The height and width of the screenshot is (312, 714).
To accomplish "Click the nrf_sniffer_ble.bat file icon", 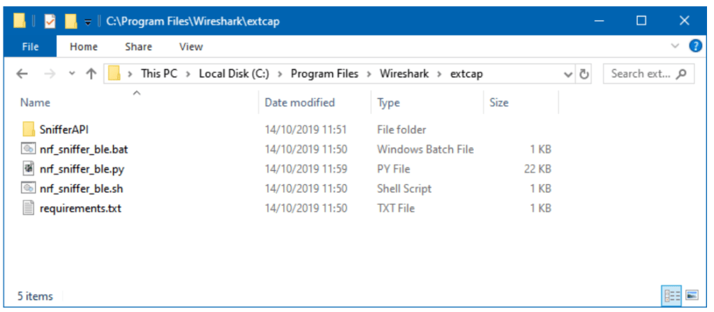I will pos(29,149).
